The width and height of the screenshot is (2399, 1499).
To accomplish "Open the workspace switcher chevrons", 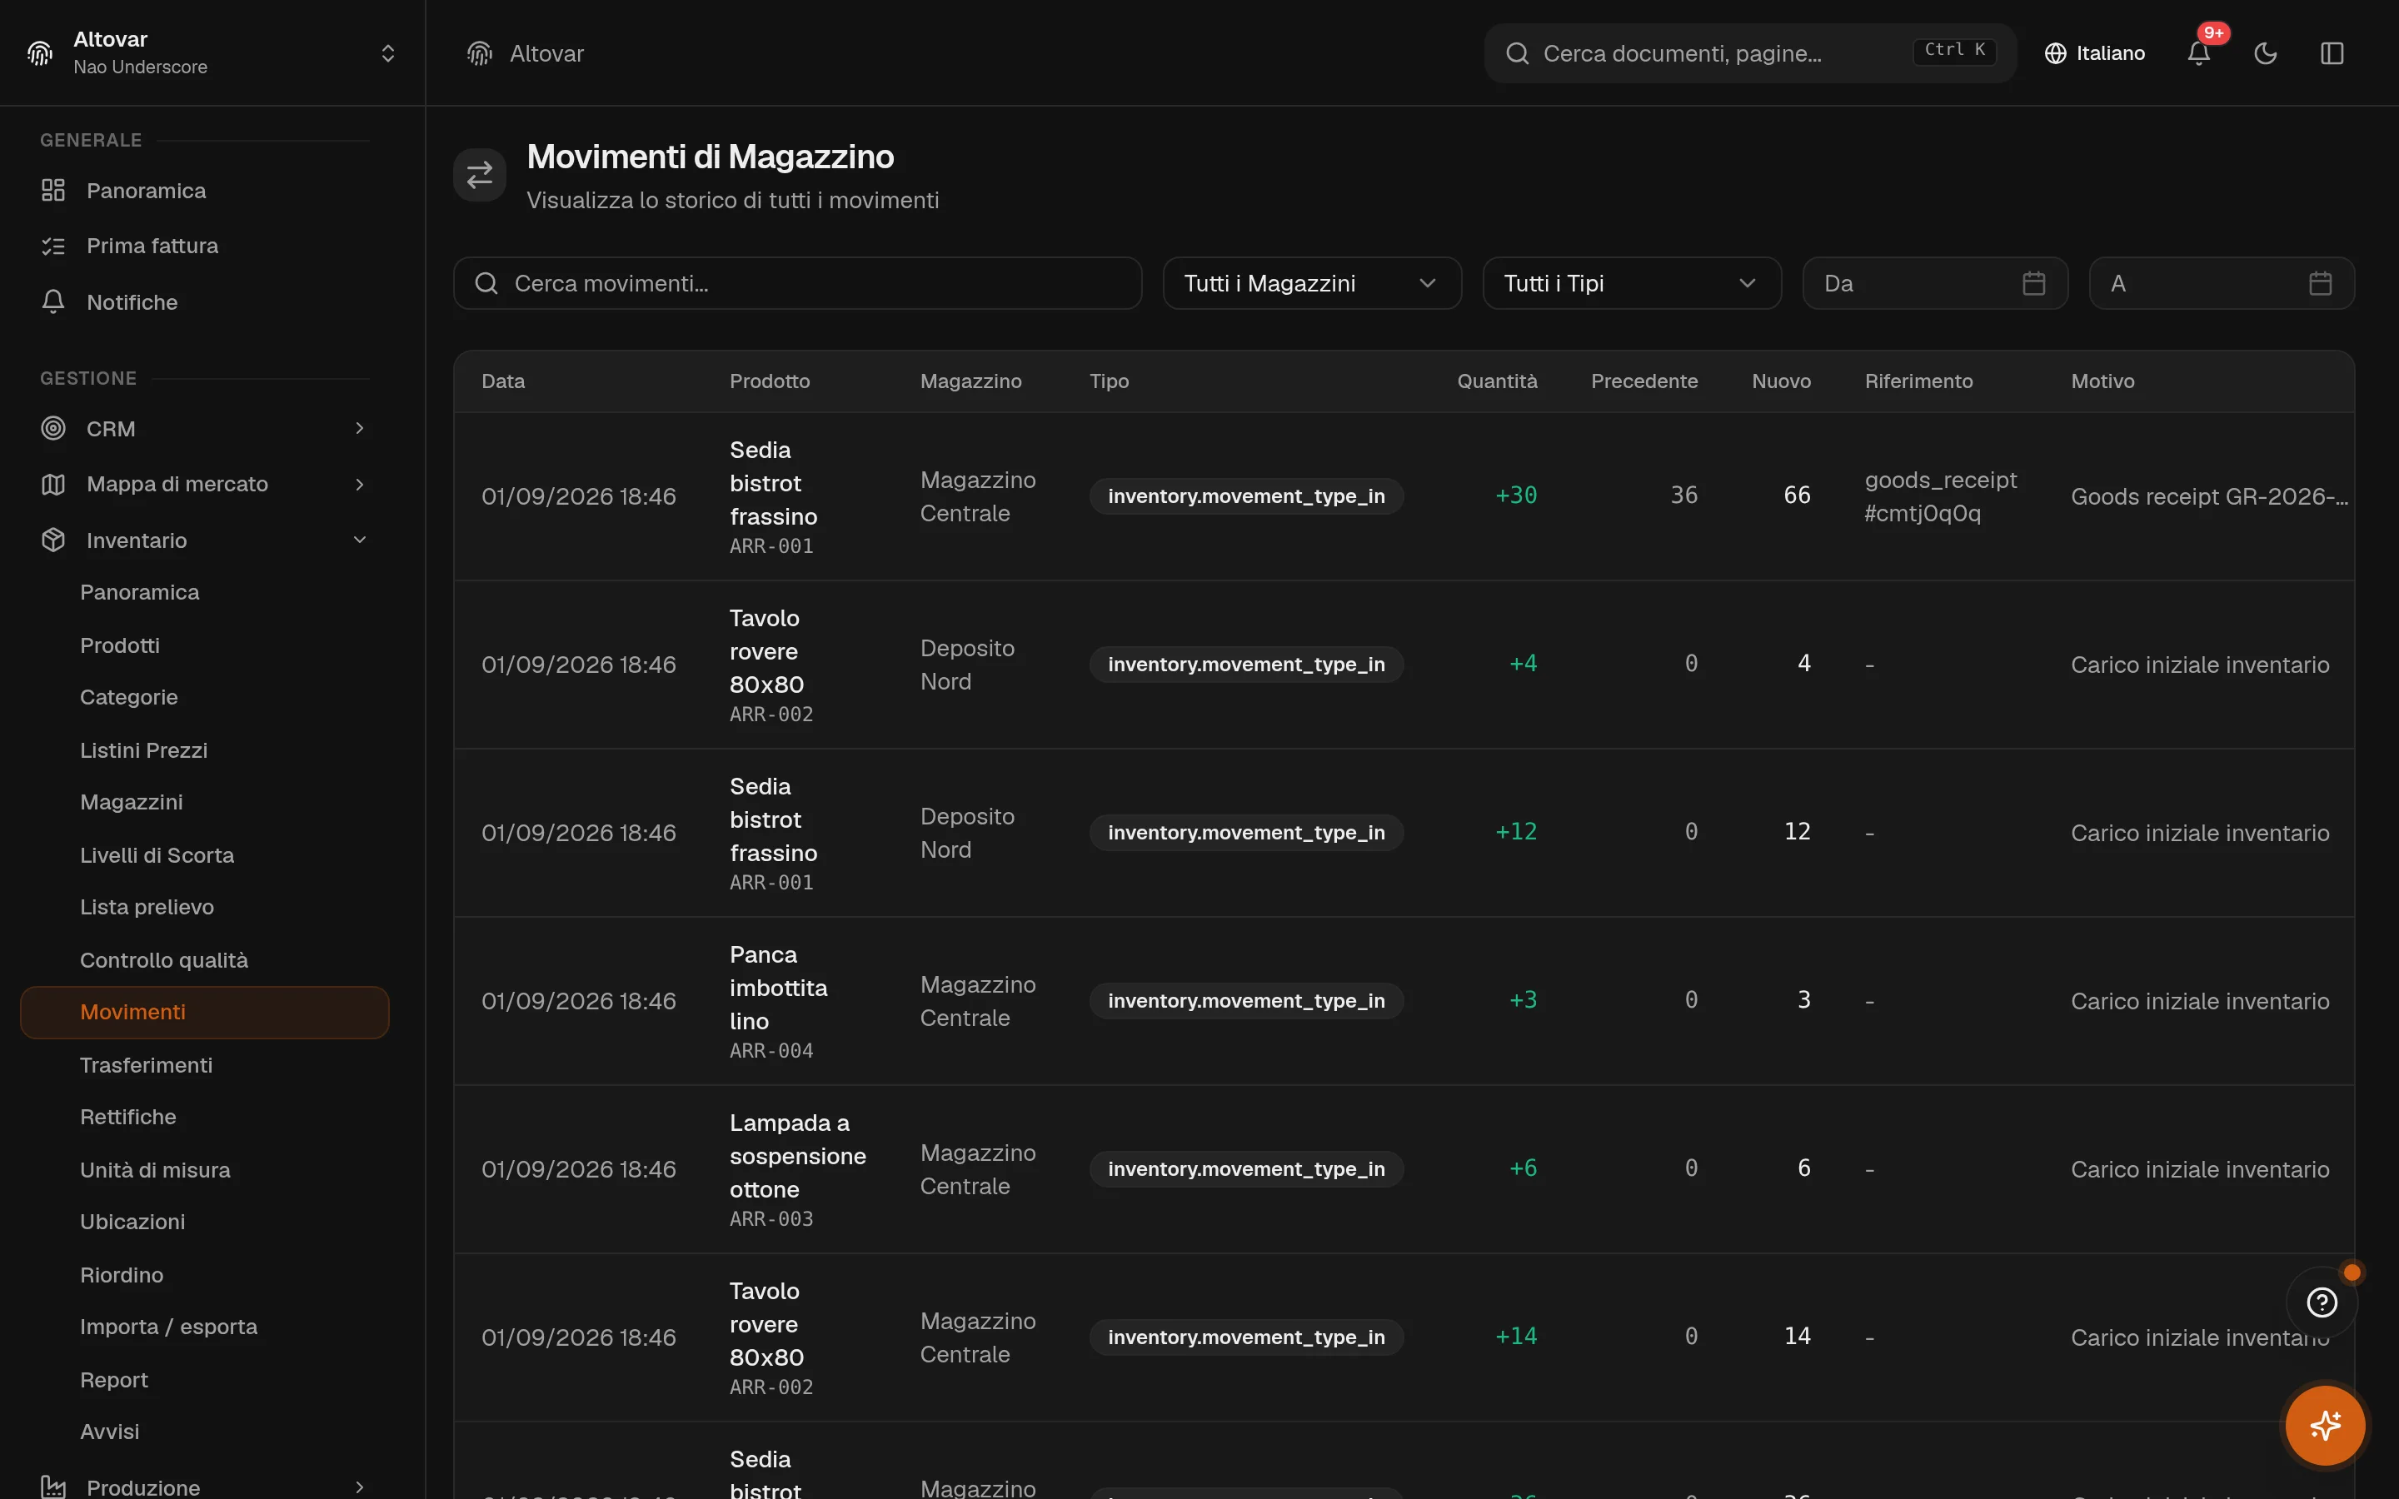I will [387, 53].
